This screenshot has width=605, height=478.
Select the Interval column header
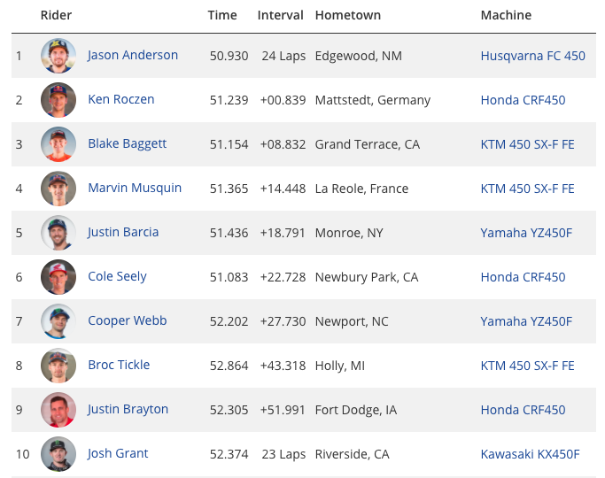[281, 15]
